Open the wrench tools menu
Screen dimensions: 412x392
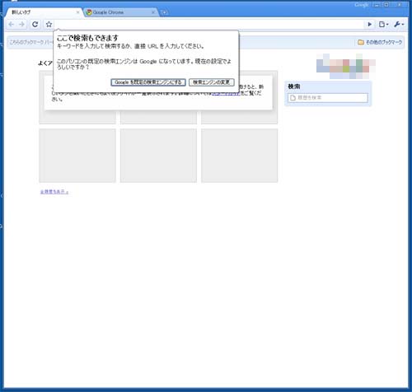tap(399, 25)
